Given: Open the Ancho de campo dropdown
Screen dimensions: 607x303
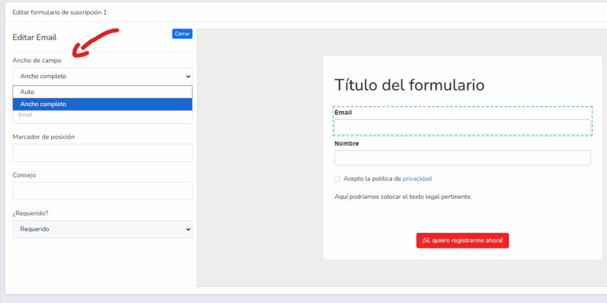Looking at the screenshot, I should [102, 76].
